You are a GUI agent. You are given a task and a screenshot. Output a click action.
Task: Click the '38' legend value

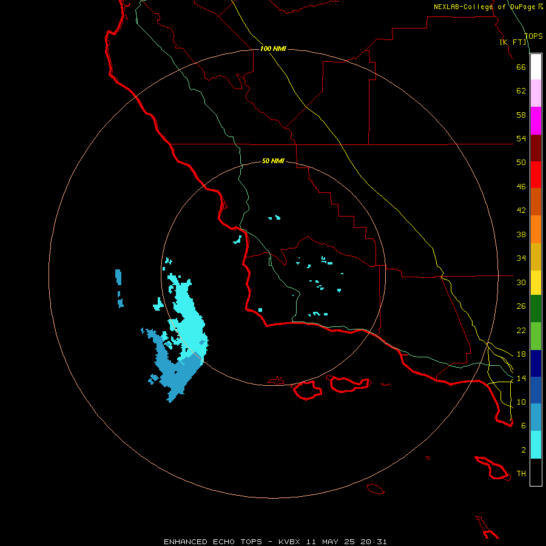[521, 234]
